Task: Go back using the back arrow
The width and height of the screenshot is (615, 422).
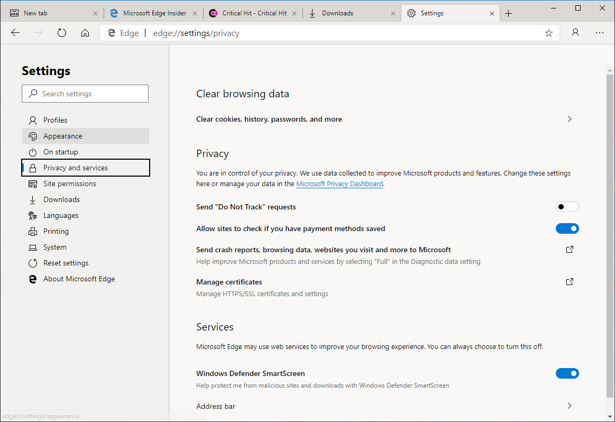Action: click(x=15, y=33)
